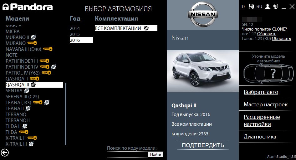Click the Nissan logo badge
Image resolution: width=296 pixels, height=160 pixels.
pyautogui.click(x=203, y=14)
